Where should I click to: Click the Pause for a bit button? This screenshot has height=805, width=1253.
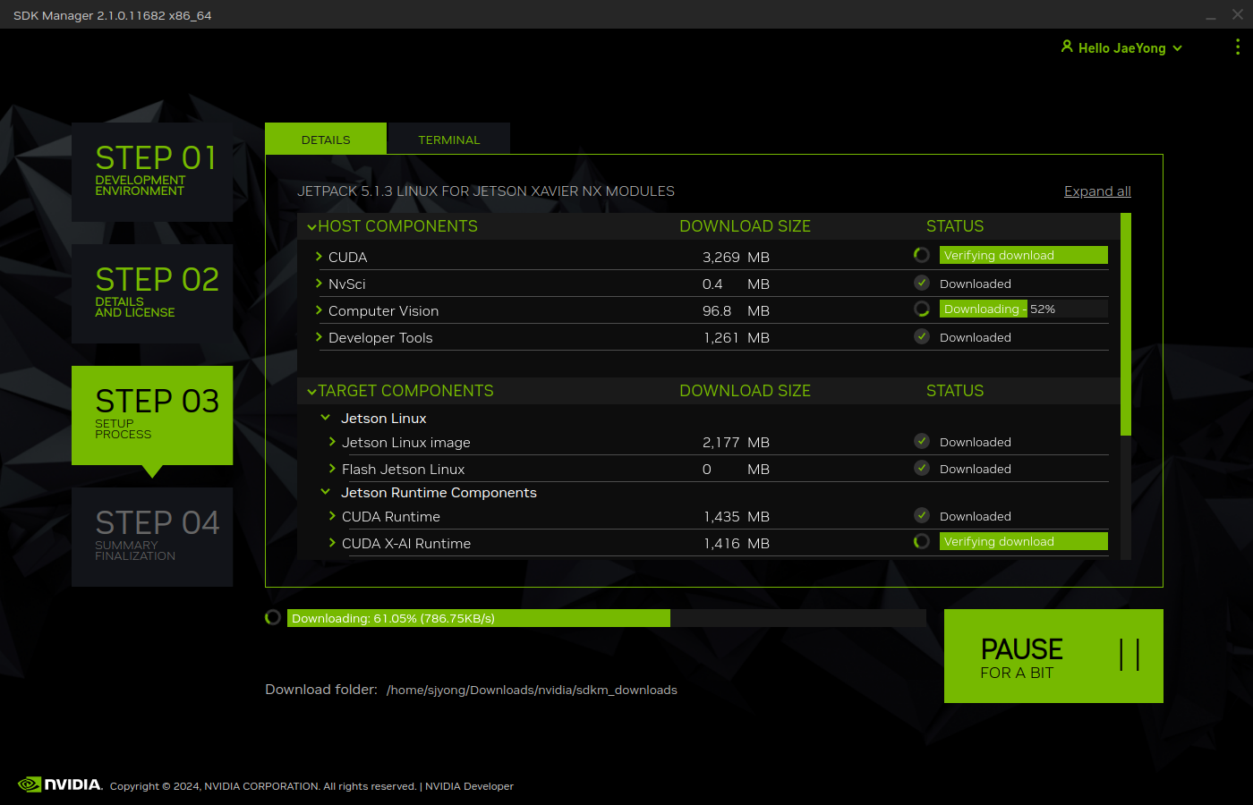[1053, 656]
